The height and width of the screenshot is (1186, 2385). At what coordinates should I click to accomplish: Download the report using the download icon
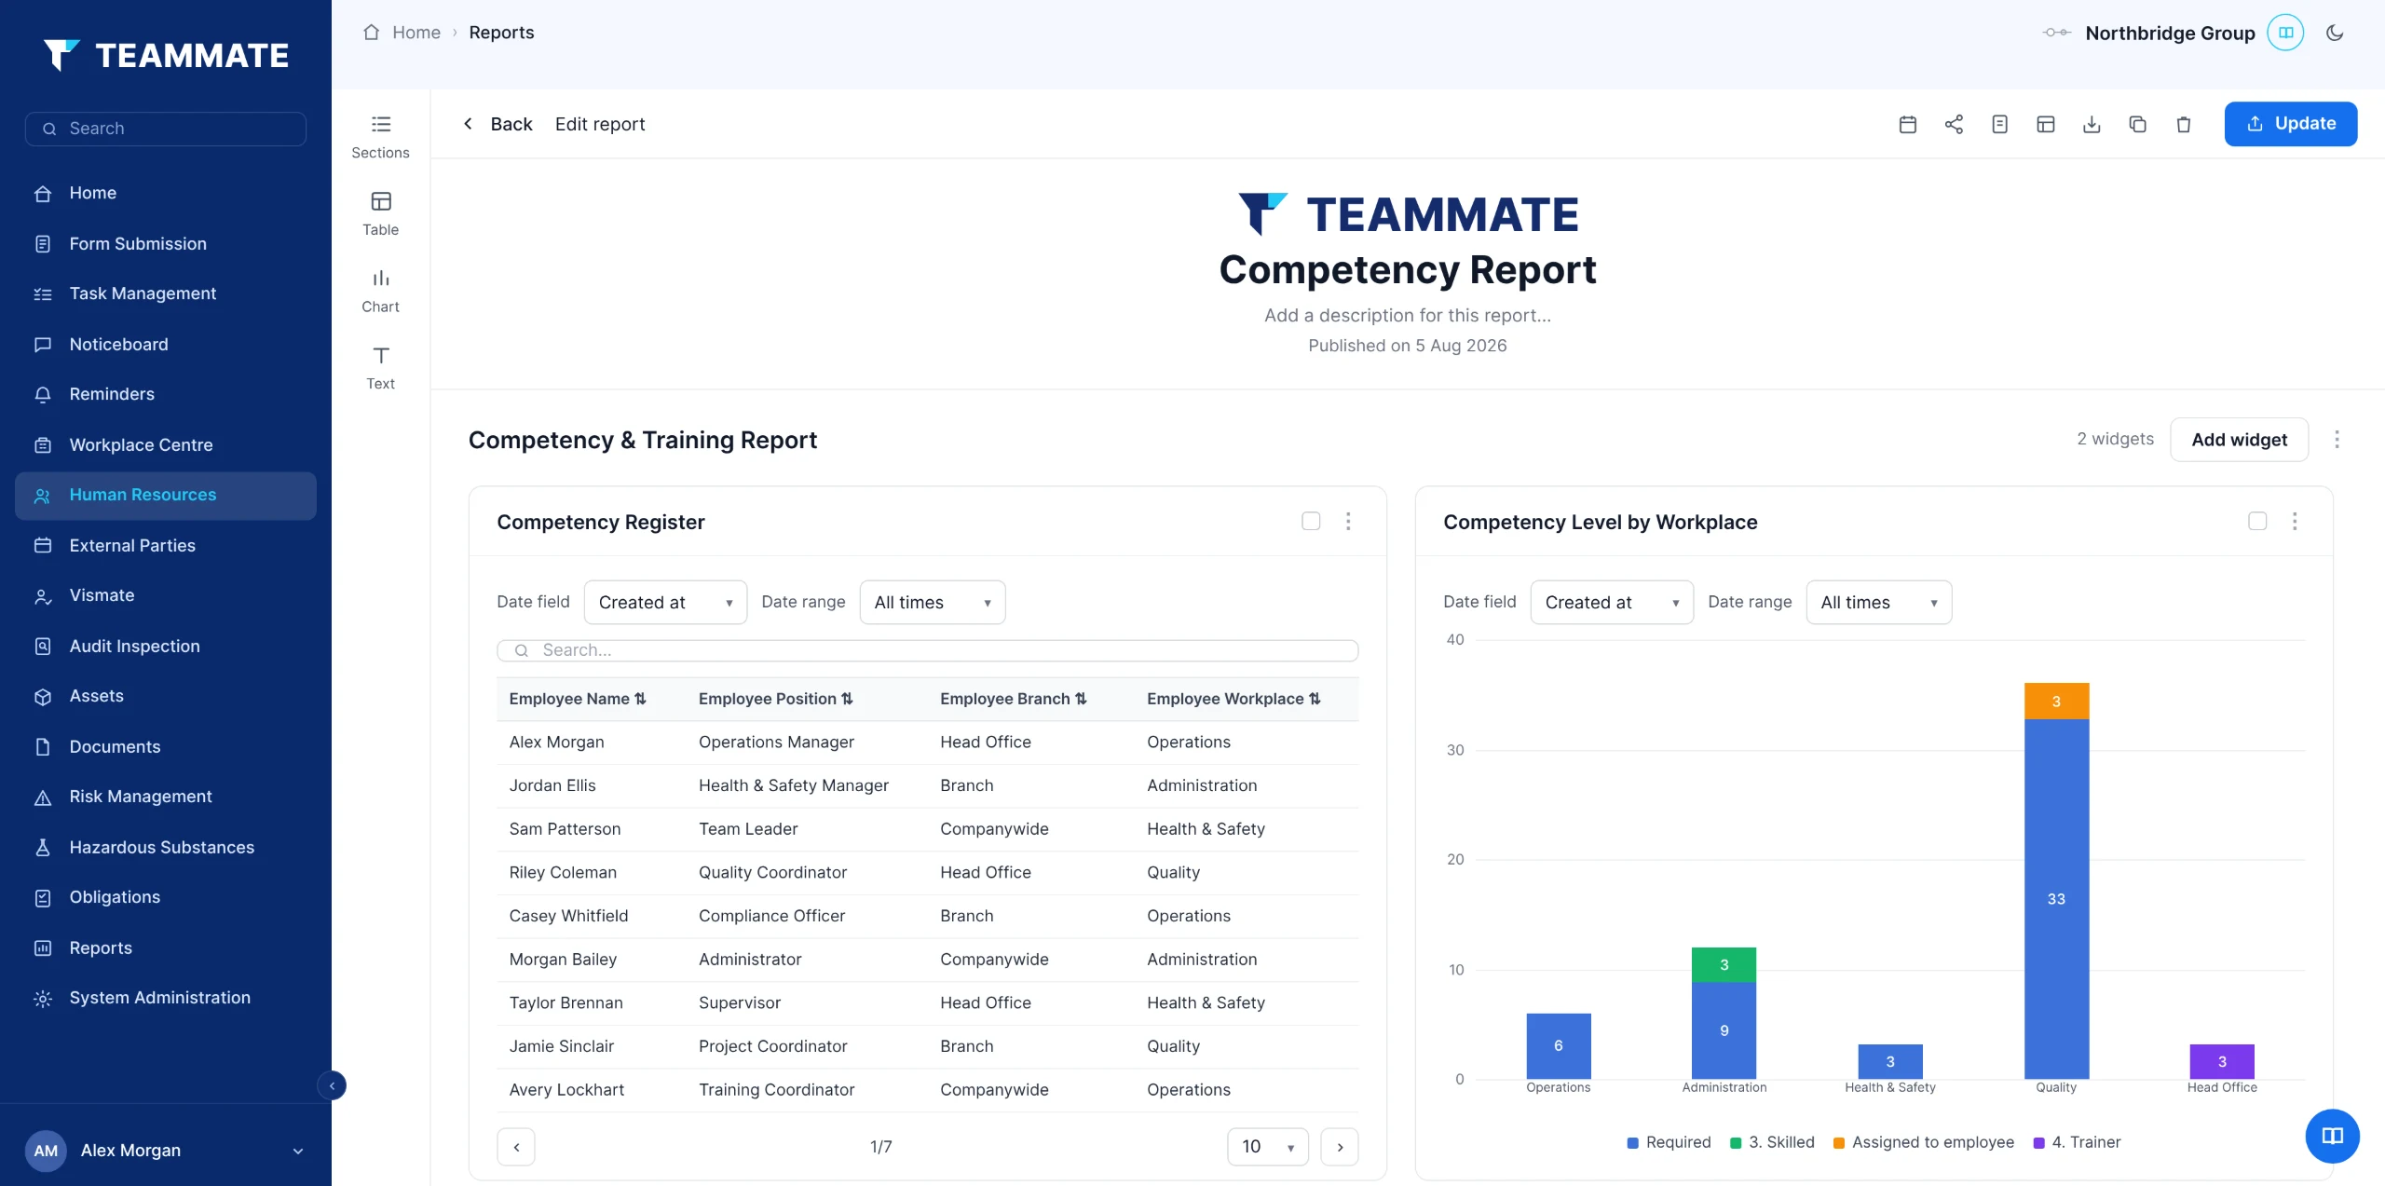tap(2092, 124)
